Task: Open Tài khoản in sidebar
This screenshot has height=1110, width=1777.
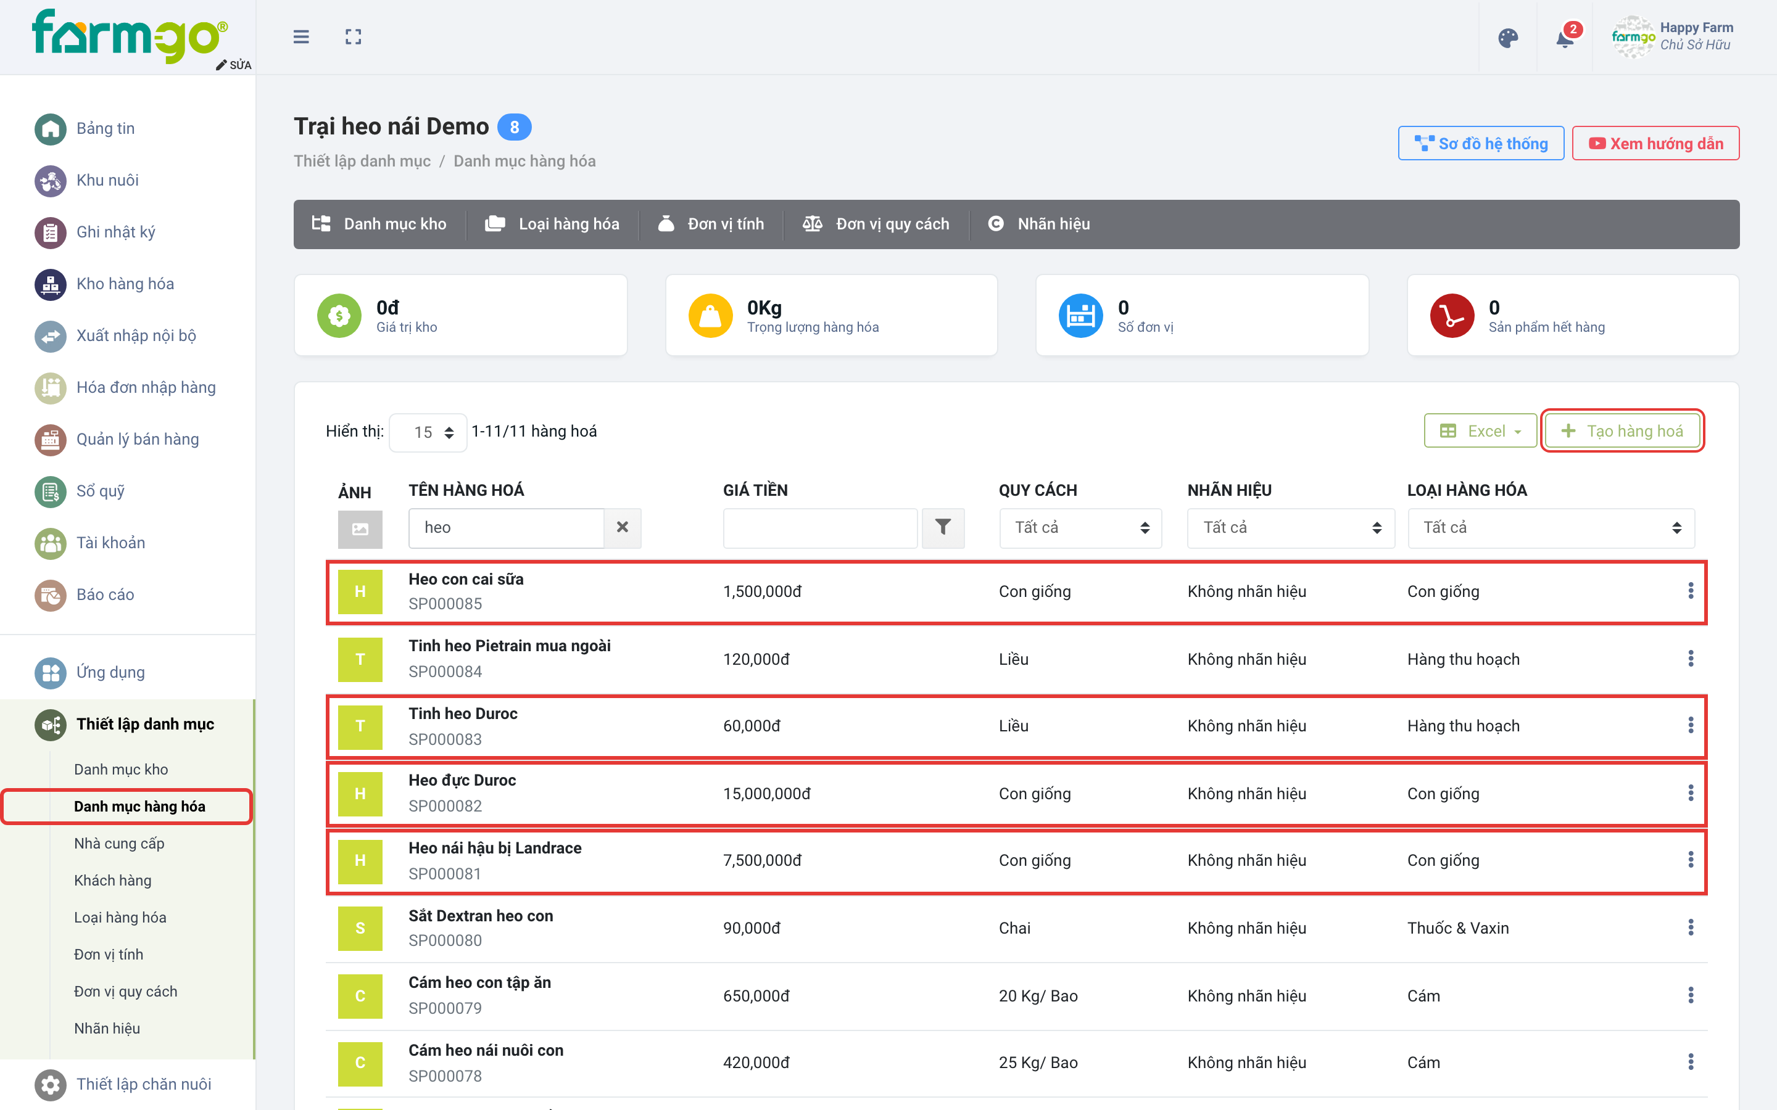Action: click(x=89, y=543)
